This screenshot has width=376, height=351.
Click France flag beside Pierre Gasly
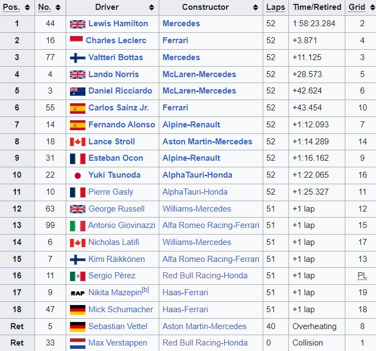pos(78,192)
